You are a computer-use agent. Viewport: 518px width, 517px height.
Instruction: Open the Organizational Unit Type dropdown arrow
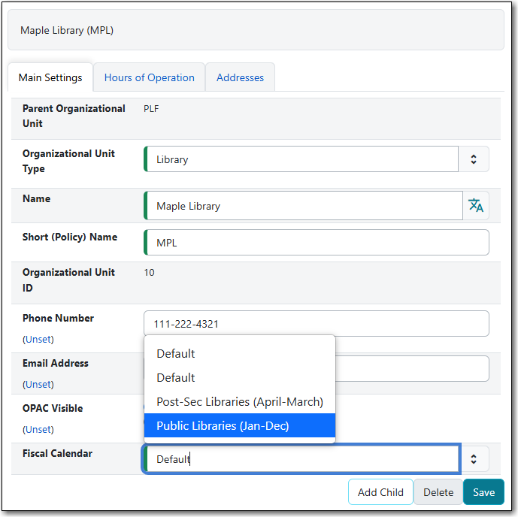[x=474, y=159]
